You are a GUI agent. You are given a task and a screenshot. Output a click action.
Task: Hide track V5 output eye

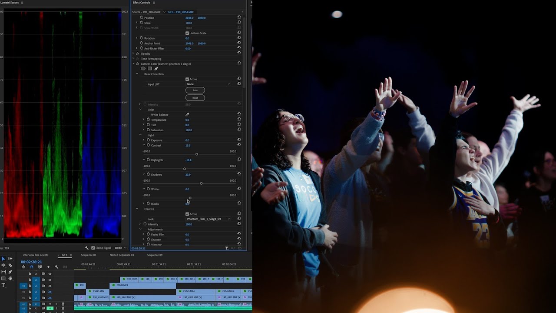click(50, 274)
